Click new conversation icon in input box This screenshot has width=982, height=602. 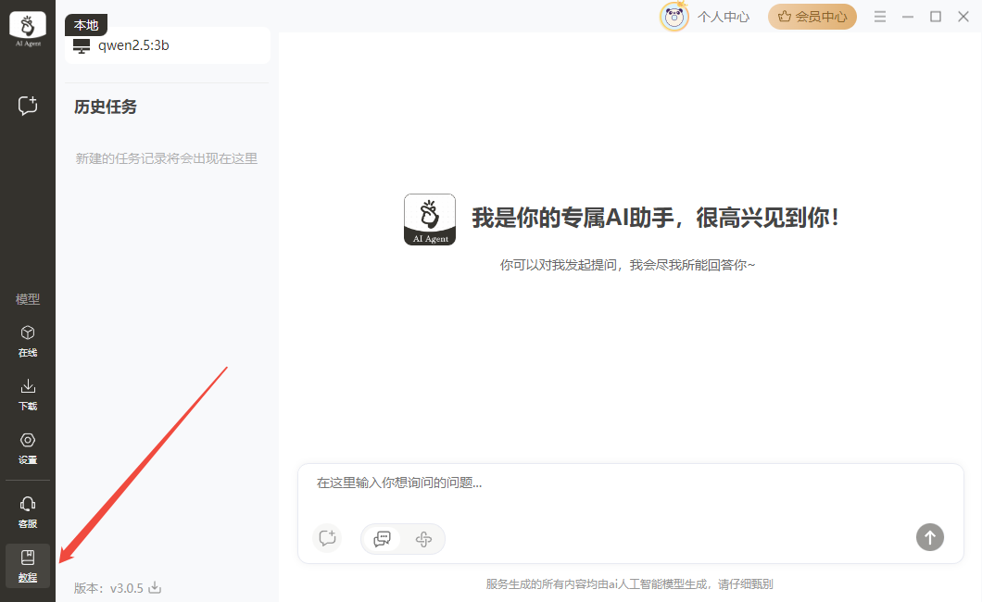point(326,538)
